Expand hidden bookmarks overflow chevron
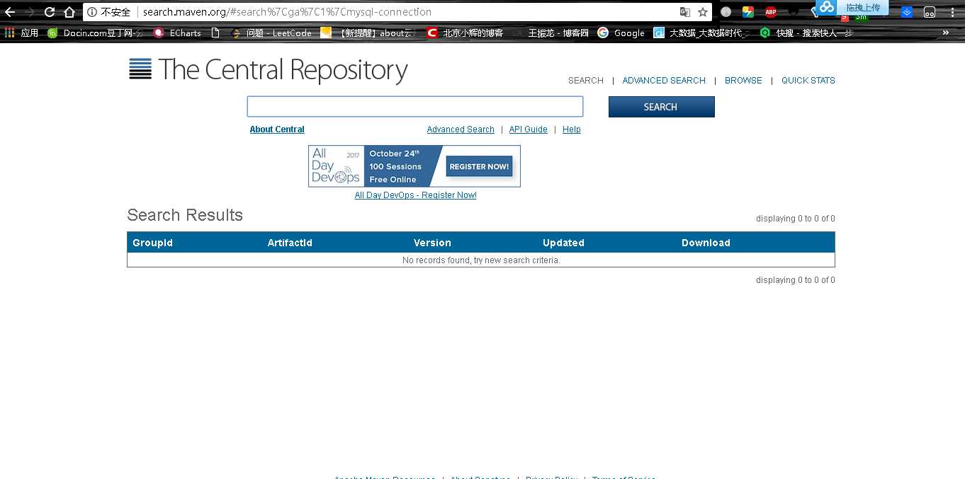Viewport: 965px width, 479px height. (945, 33)
